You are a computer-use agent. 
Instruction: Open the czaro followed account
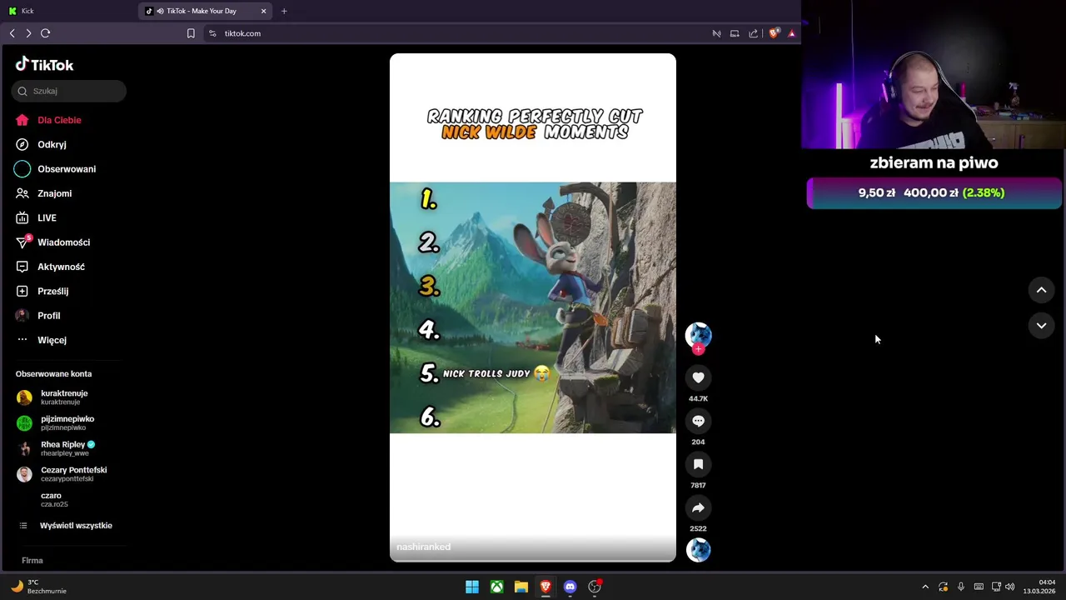[54, 499]
